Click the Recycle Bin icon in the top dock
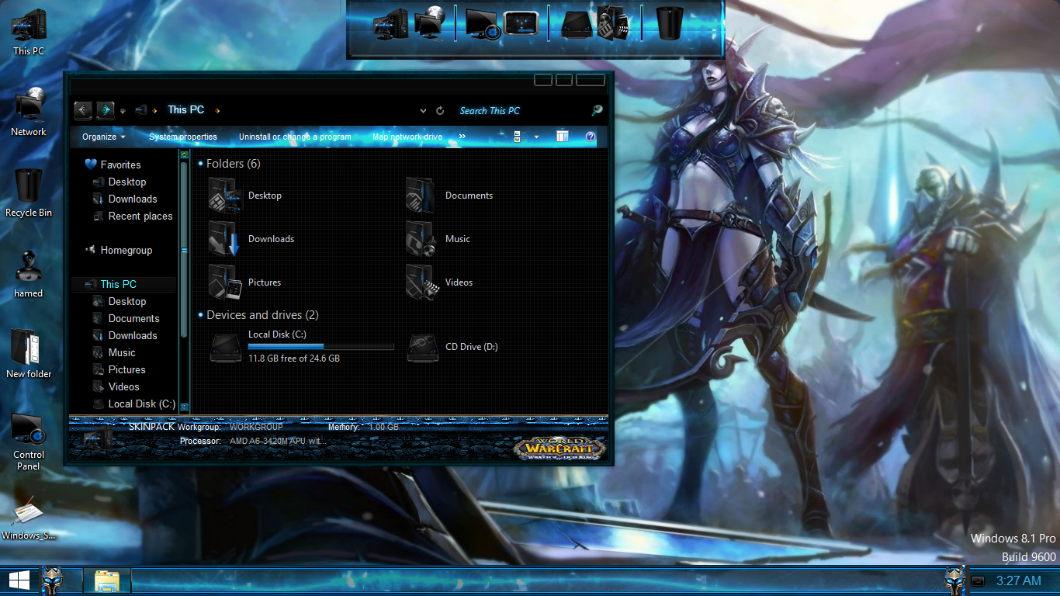The image size is (1060, 596). click(669, 23)
